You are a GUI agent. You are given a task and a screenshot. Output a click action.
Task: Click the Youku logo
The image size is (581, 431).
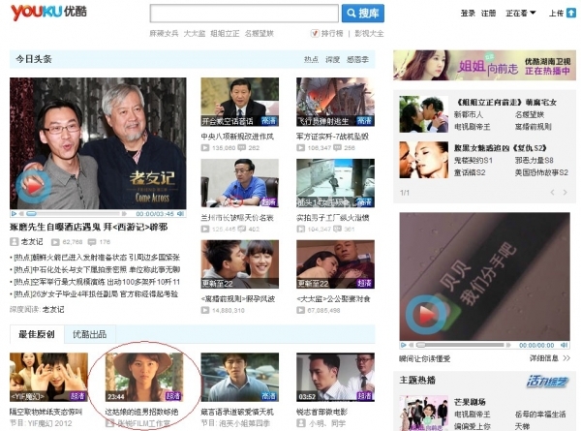48,13
